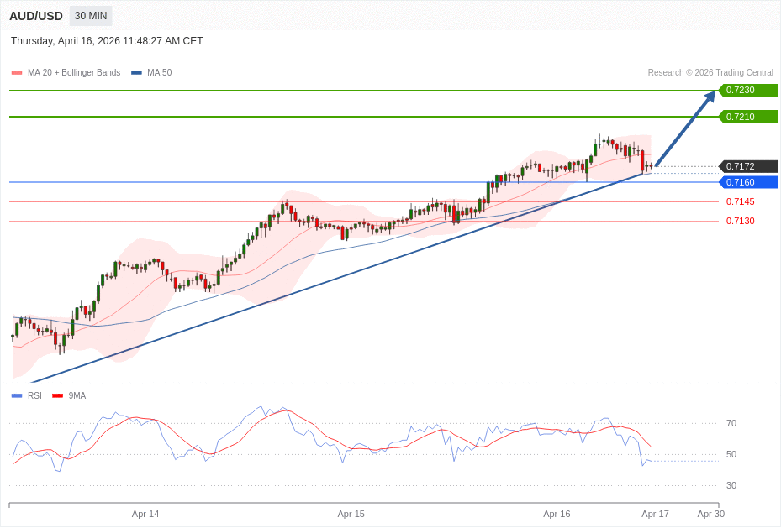The image size is (781, 528).
Task: Select the 0.7230 green resistance price tag
Action: coord(747,91)
